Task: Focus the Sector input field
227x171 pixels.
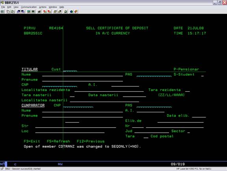Action: point(188,131)
